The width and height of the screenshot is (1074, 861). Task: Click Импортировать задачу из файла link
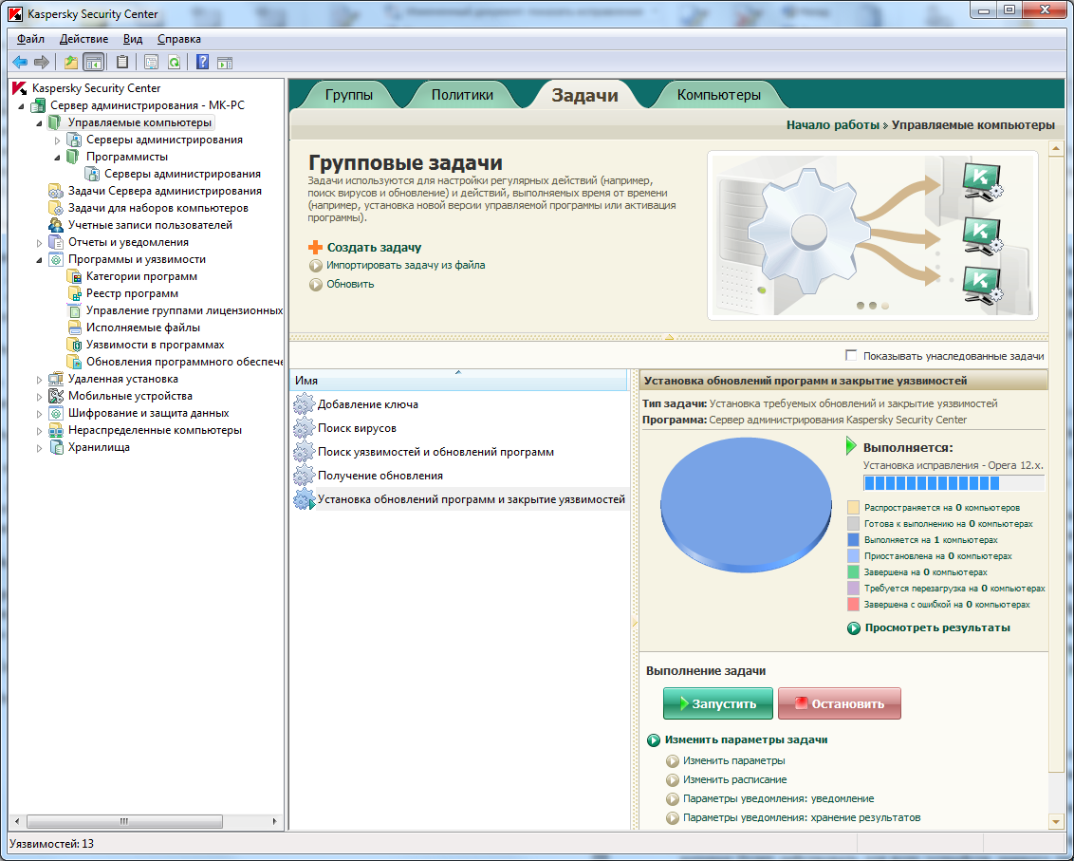coord(405,265)
